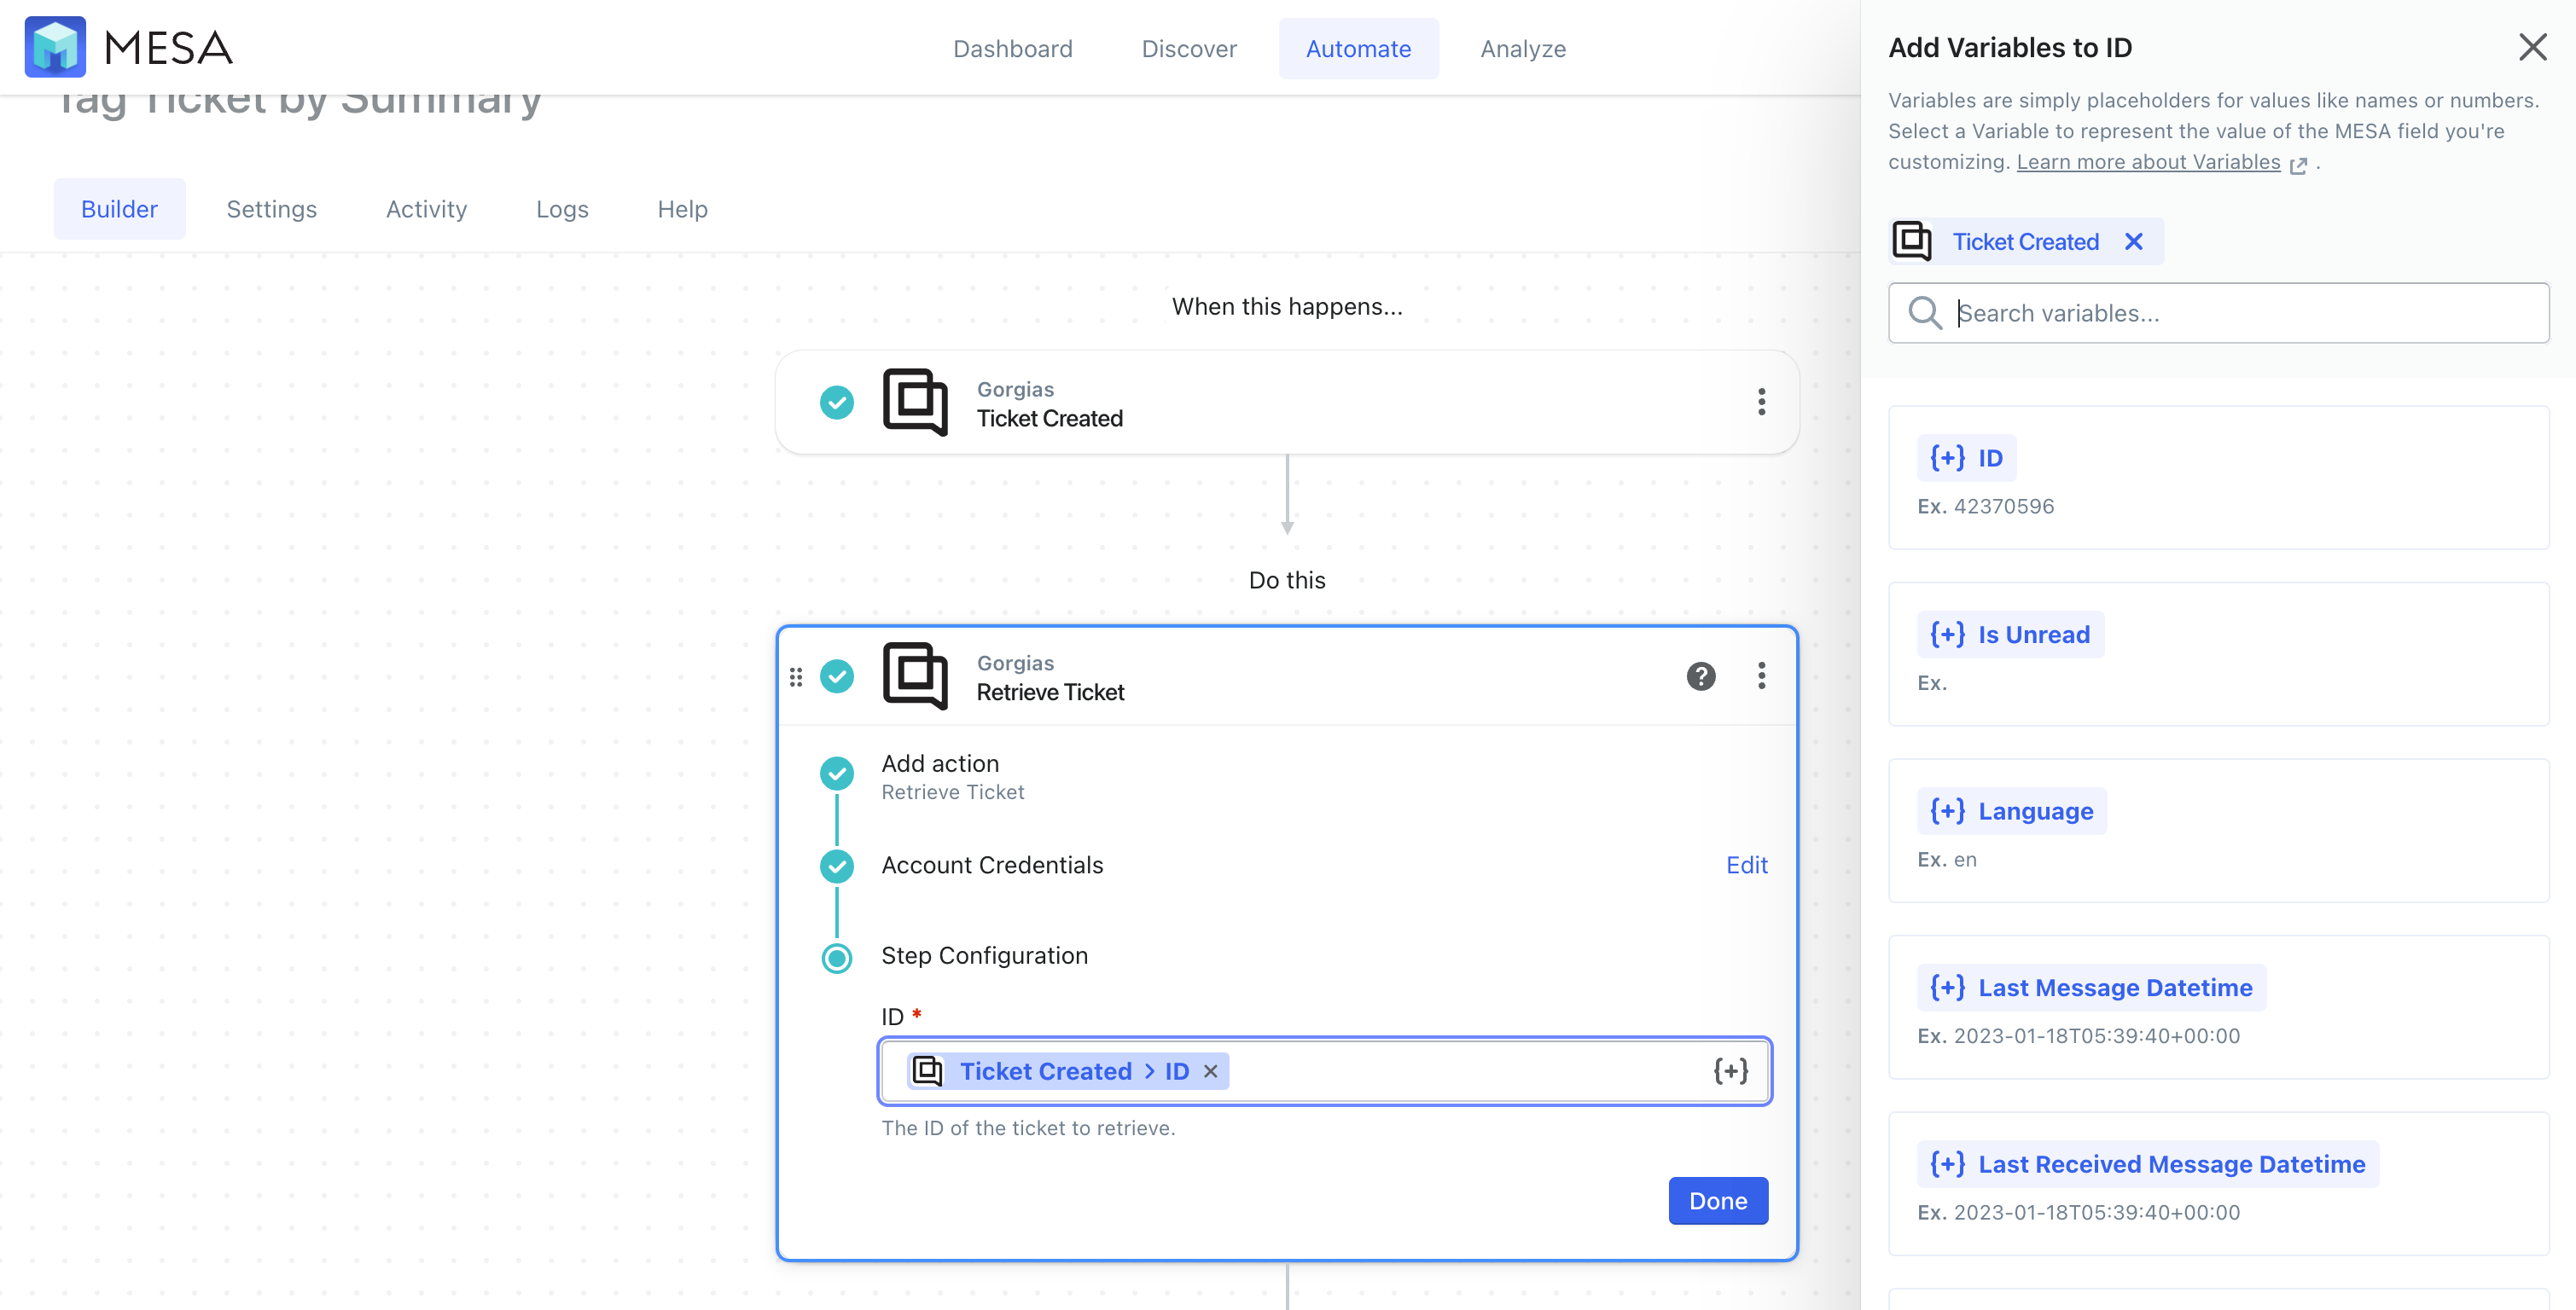Close the Add Variables panel

pos(2532,47)
